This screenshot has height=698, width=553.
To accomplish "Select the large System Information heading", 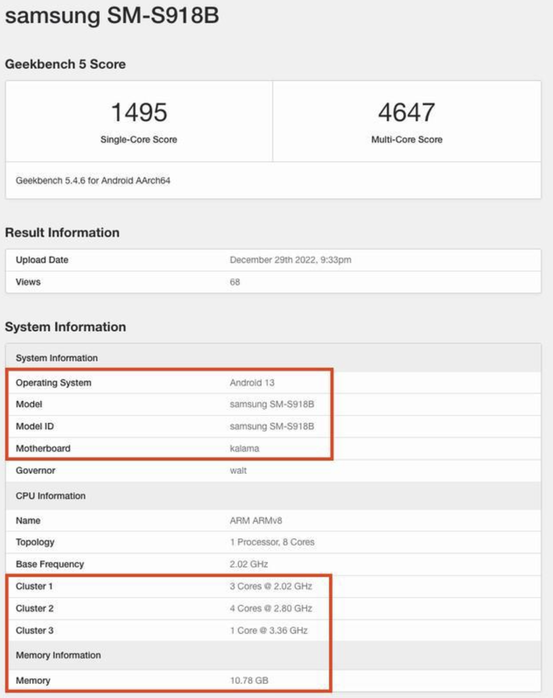I will [x=65, y=327].
